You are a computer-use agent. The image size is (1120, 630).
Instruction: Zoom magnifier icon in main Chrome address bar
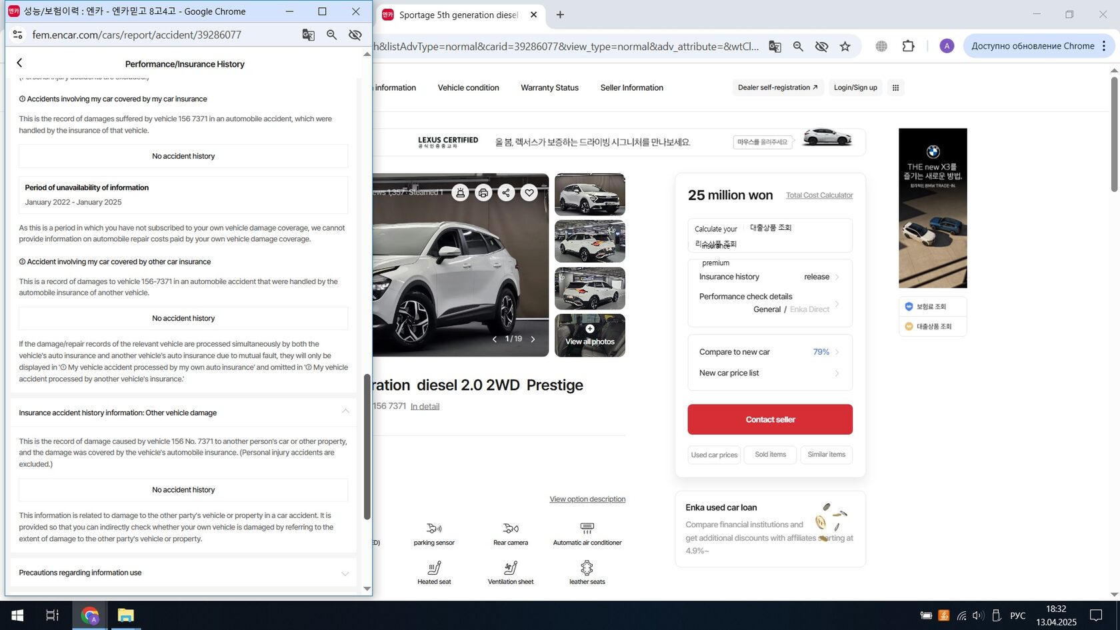coord(798,46)
